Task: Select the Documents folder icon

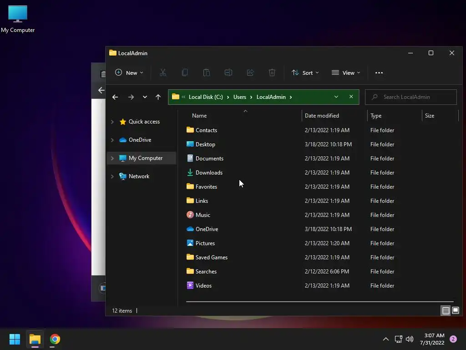Action: [x=190, y=158]
